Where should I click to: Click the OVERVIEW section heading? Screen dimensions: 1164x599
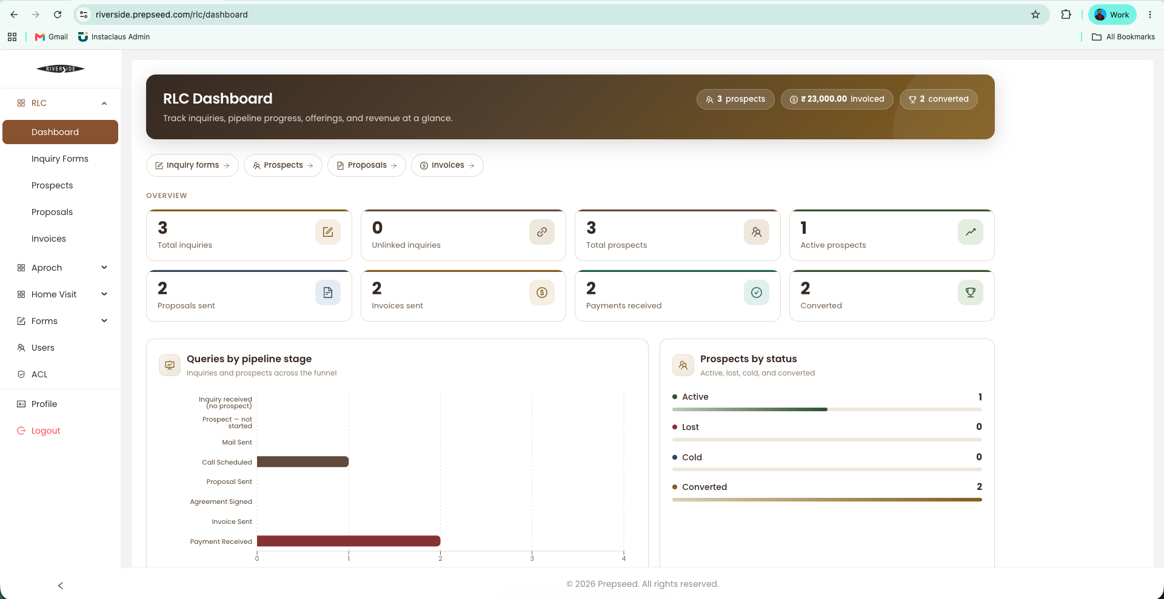167,196
